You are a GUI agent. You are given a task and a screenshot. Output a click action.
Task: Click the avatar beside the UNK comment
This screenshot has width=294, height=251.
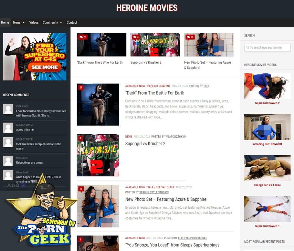8,161
